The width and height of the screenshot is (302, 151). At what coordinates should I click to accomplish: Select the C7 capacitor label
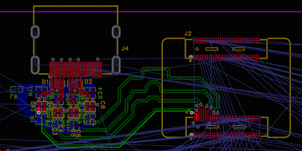pyautogui.click(x=92, y=121)
